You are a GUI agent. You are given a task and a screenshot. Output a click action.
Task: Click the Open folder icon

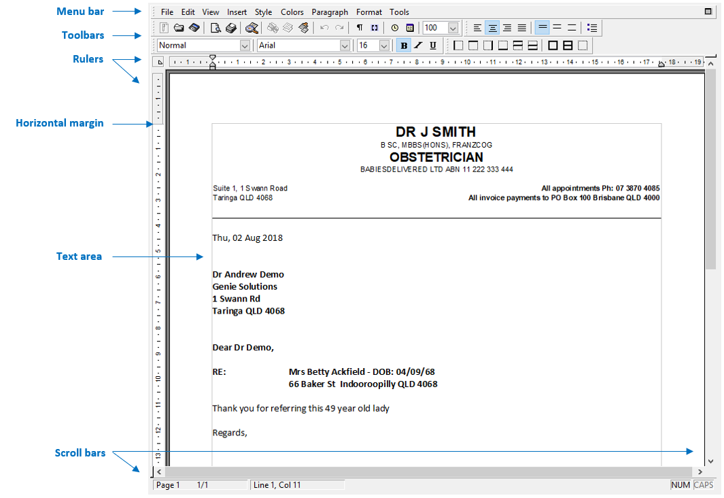point(179,28)
